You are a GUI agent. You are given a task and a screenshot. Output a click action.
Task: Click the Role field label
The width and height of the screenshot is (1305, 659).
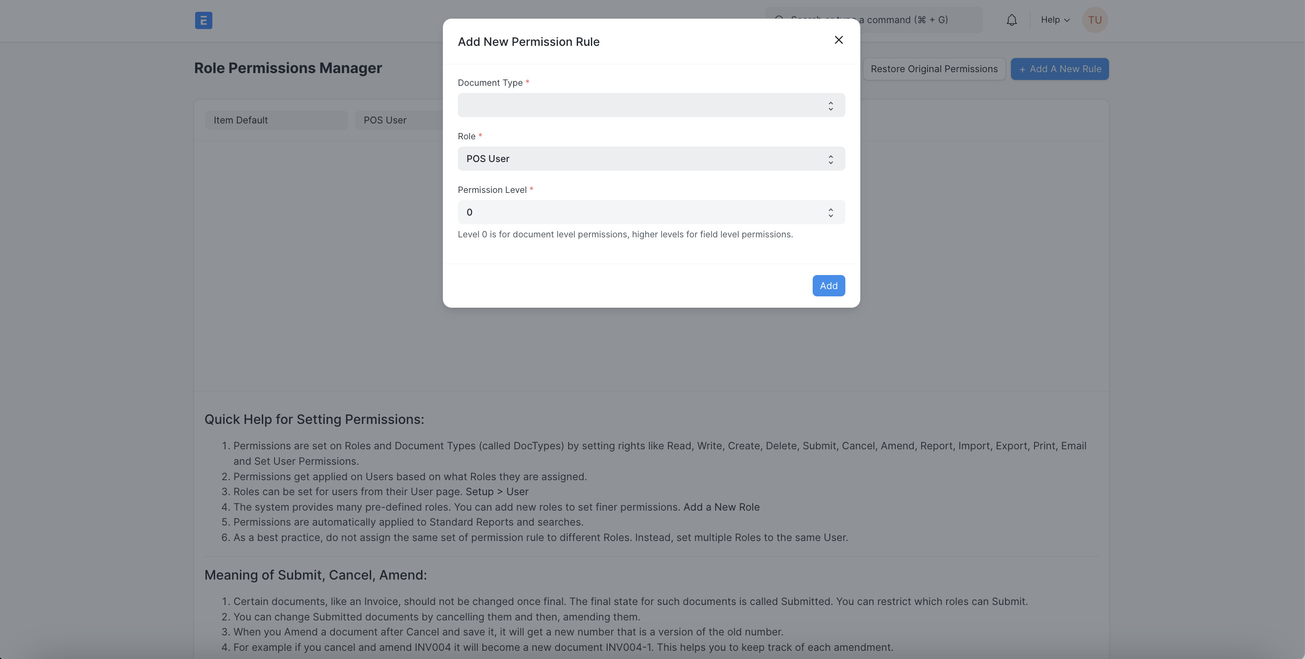point(466,136)
